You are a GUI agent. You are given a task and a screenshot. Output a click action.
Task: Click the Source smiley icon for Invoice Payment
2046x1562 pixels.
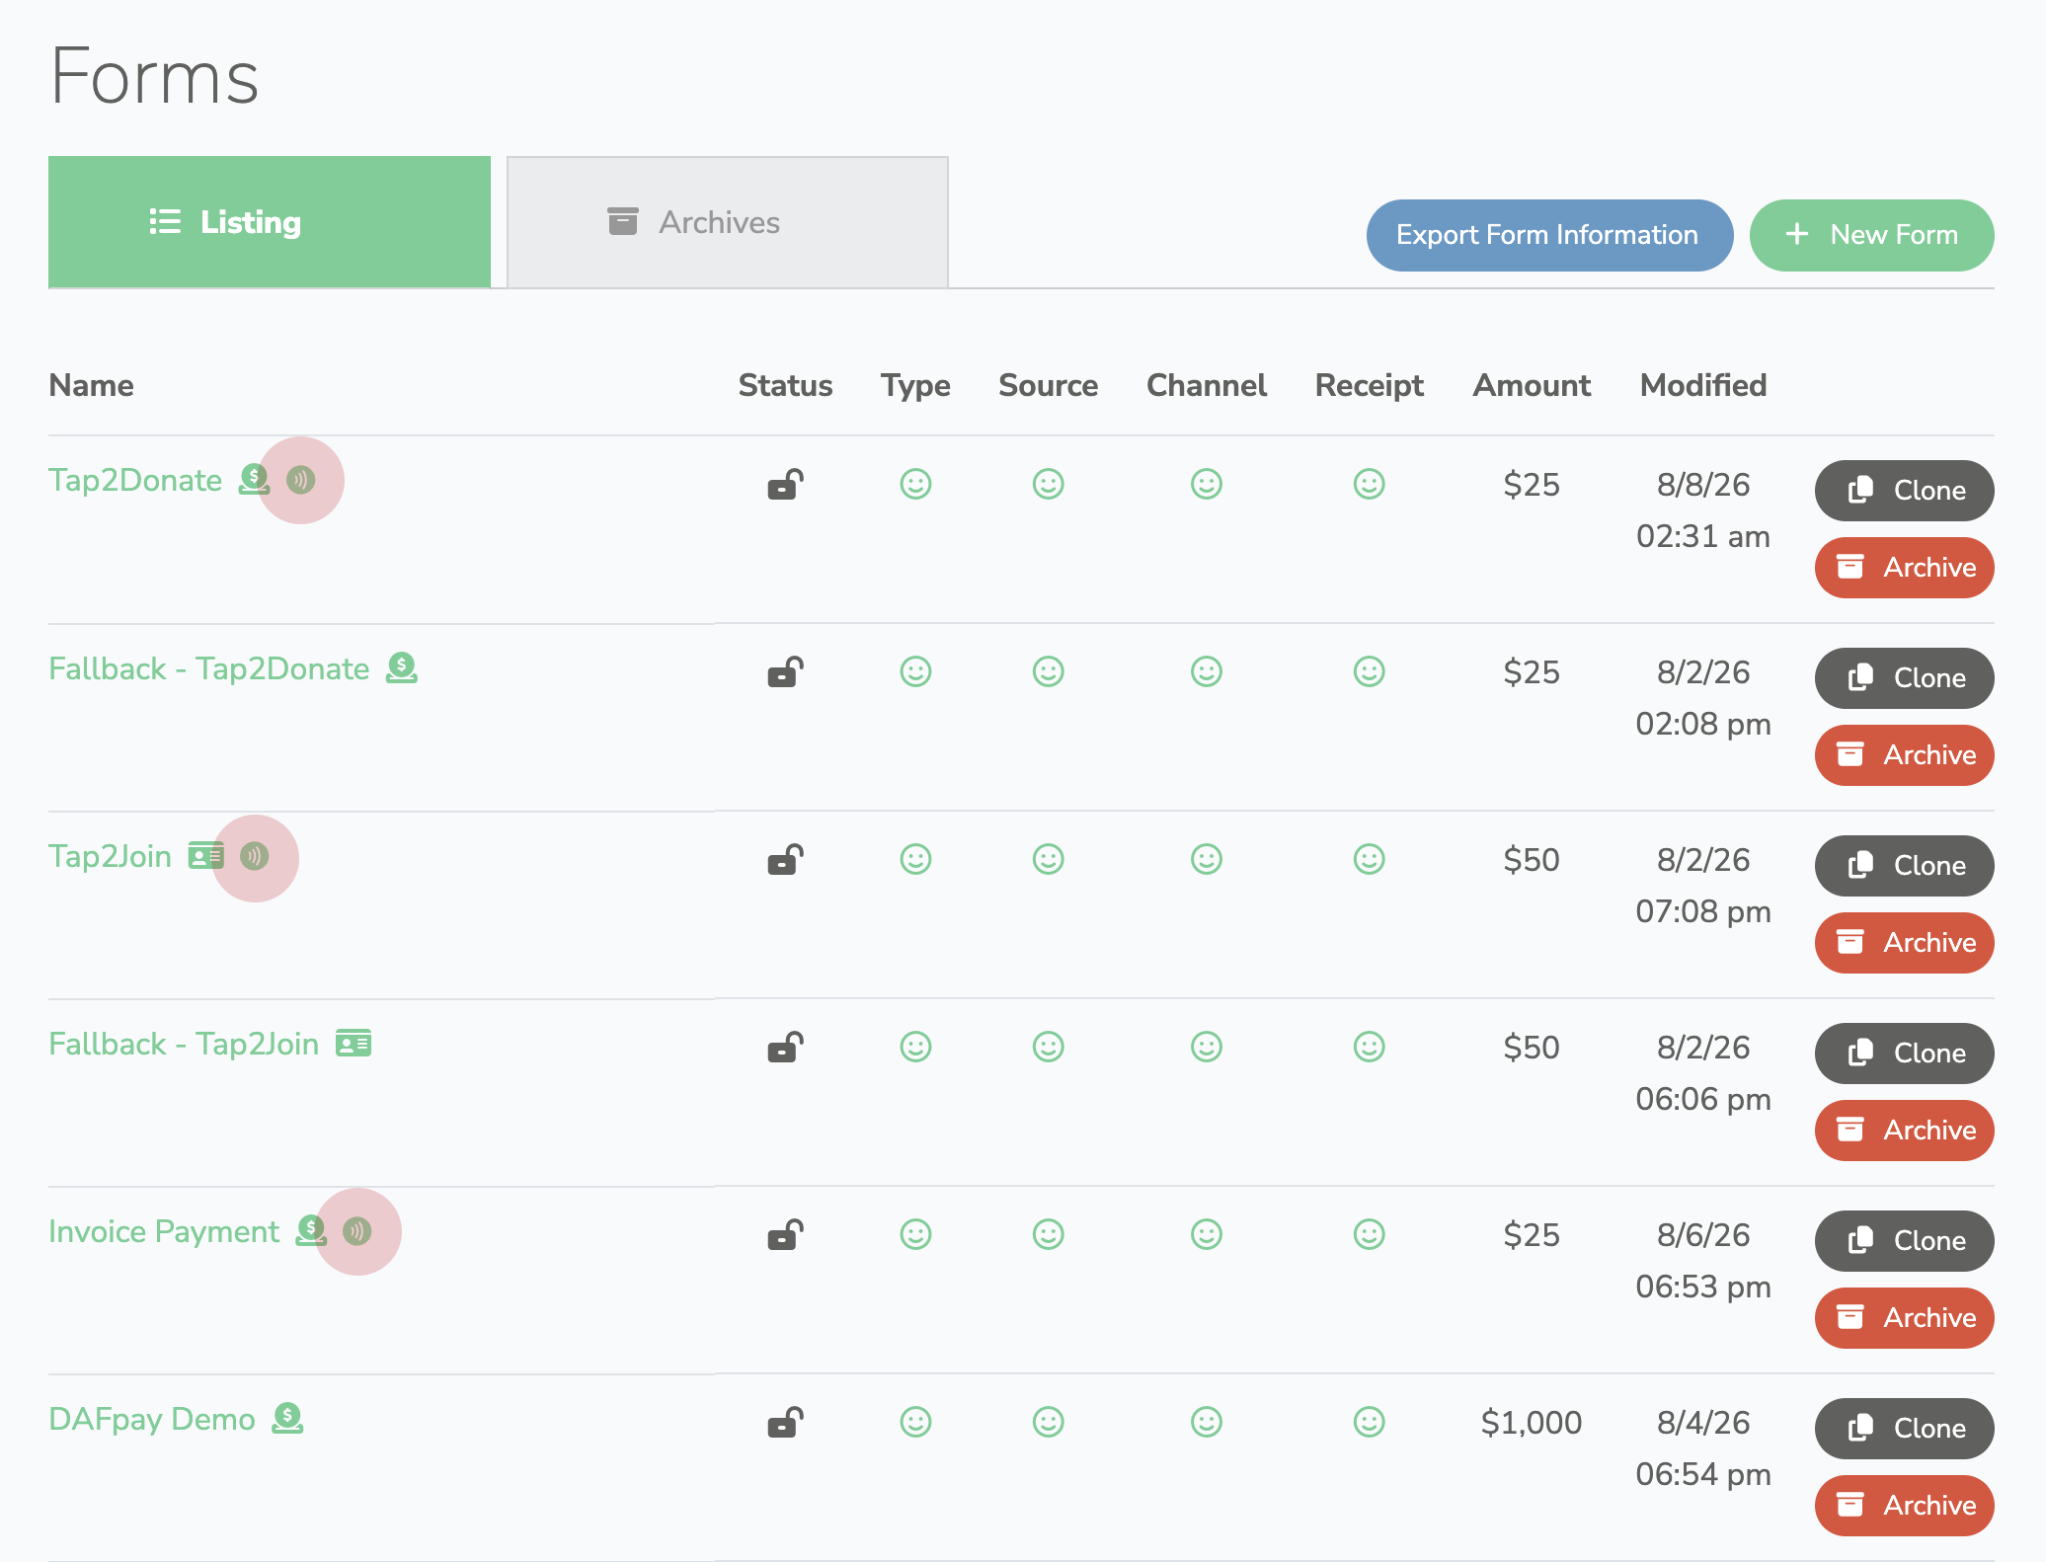click(x=1048, y=1234)
